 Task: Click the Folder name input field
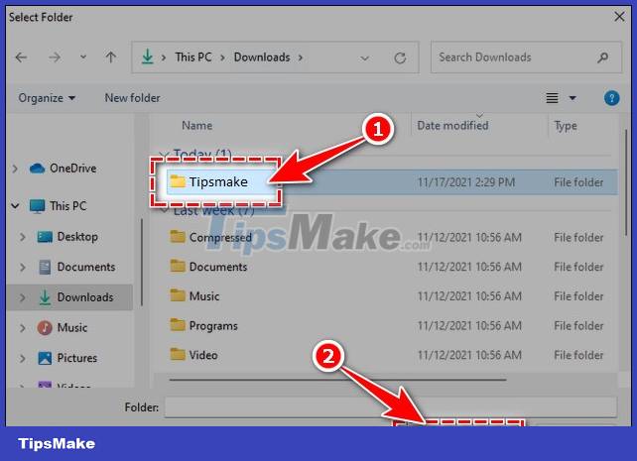pyautogui.click(x=390, y=407)
